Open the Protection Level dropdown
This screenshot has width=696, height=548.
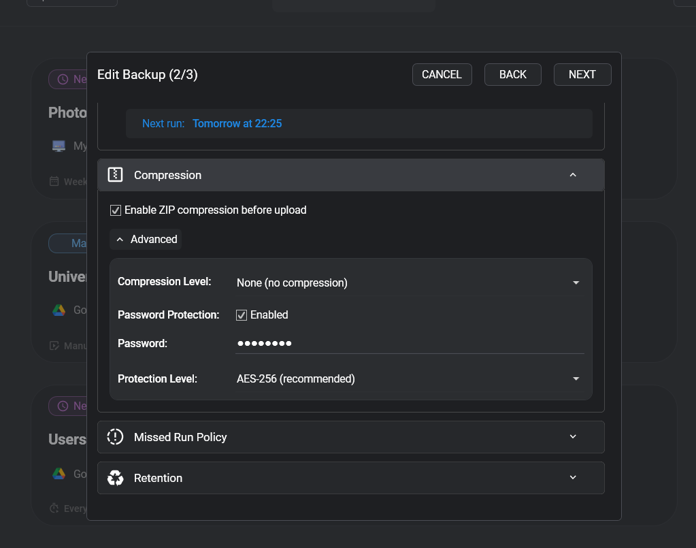408,378
